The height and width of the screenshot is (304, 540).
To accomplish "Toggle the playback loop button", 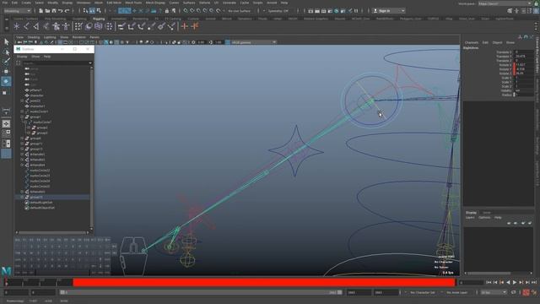I will [x=514, y=292].
